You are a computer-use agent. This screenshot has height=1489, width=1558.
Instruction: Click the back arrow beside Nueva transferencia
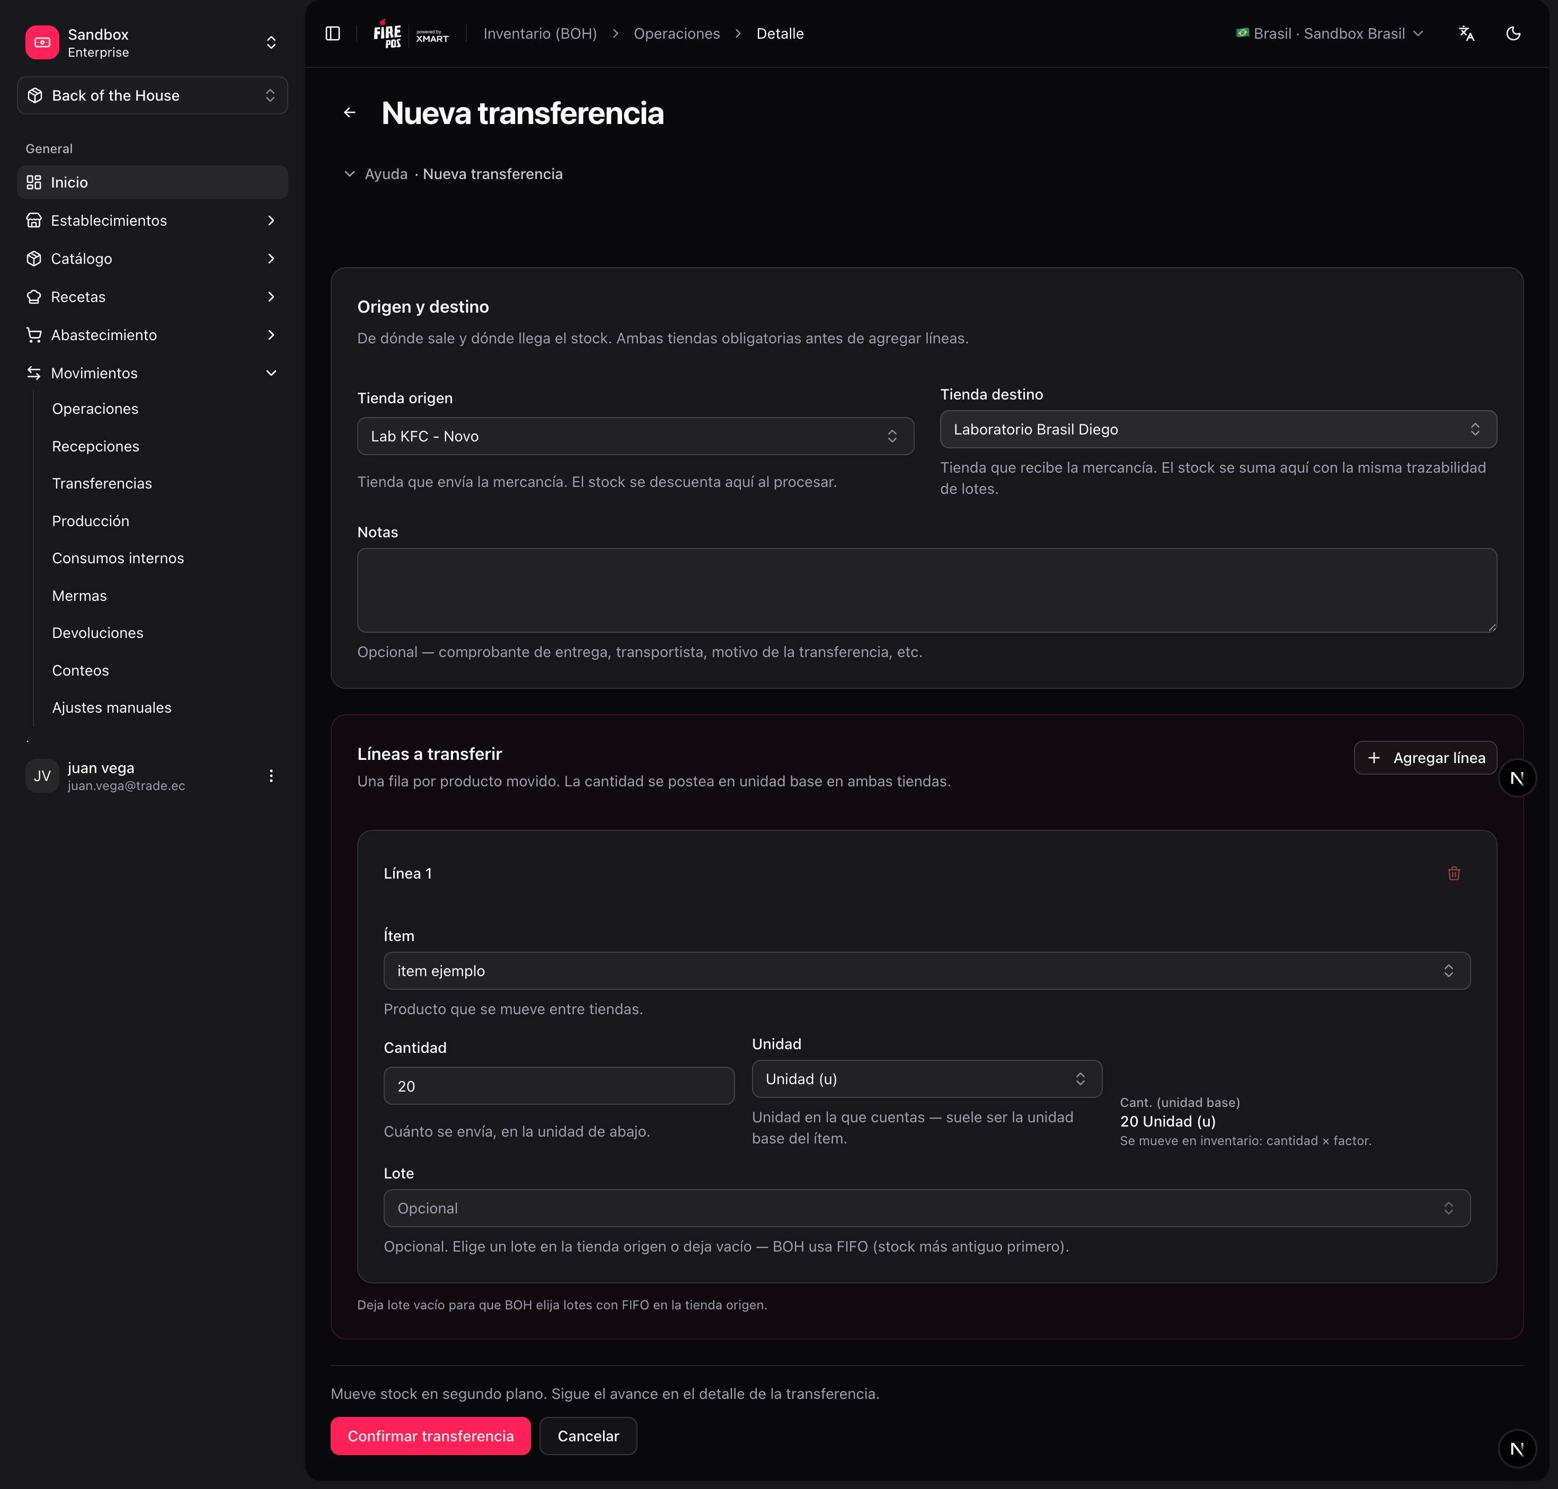(x=349, y=113)
